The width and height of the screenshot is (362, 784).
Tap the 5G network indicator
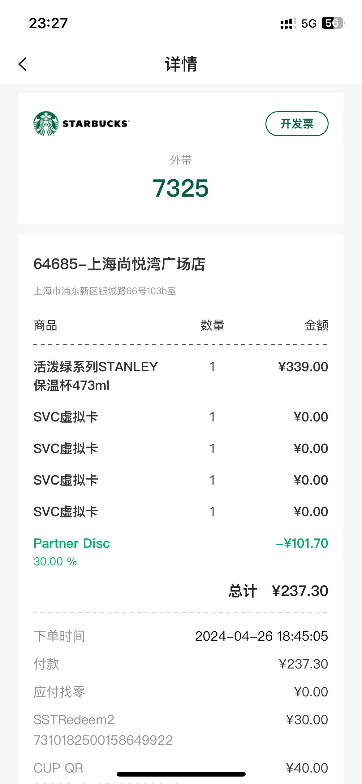(x=309, y=24)
